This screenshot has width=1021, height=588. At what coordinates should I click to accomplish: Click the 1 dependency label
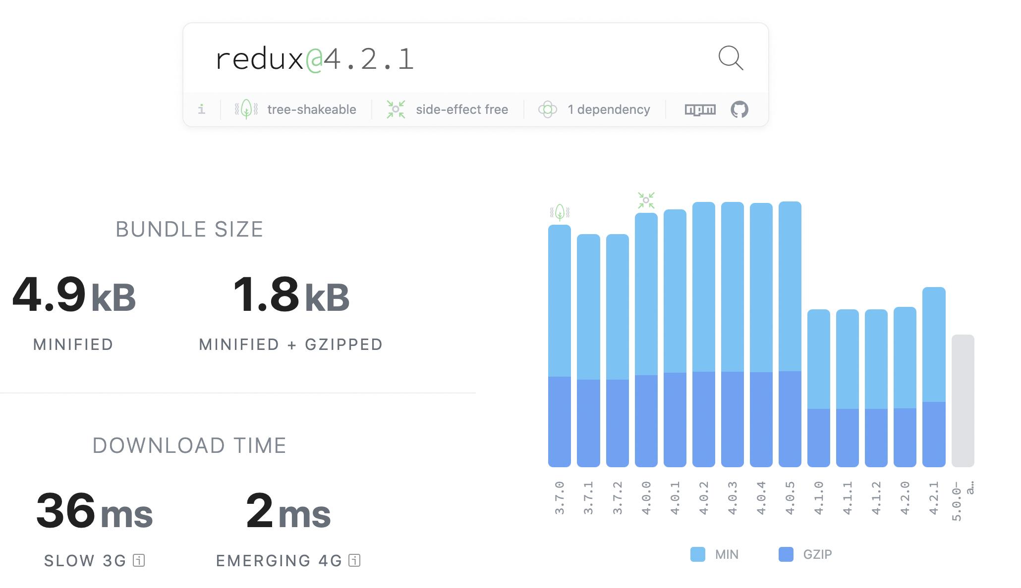click(609, 109)
